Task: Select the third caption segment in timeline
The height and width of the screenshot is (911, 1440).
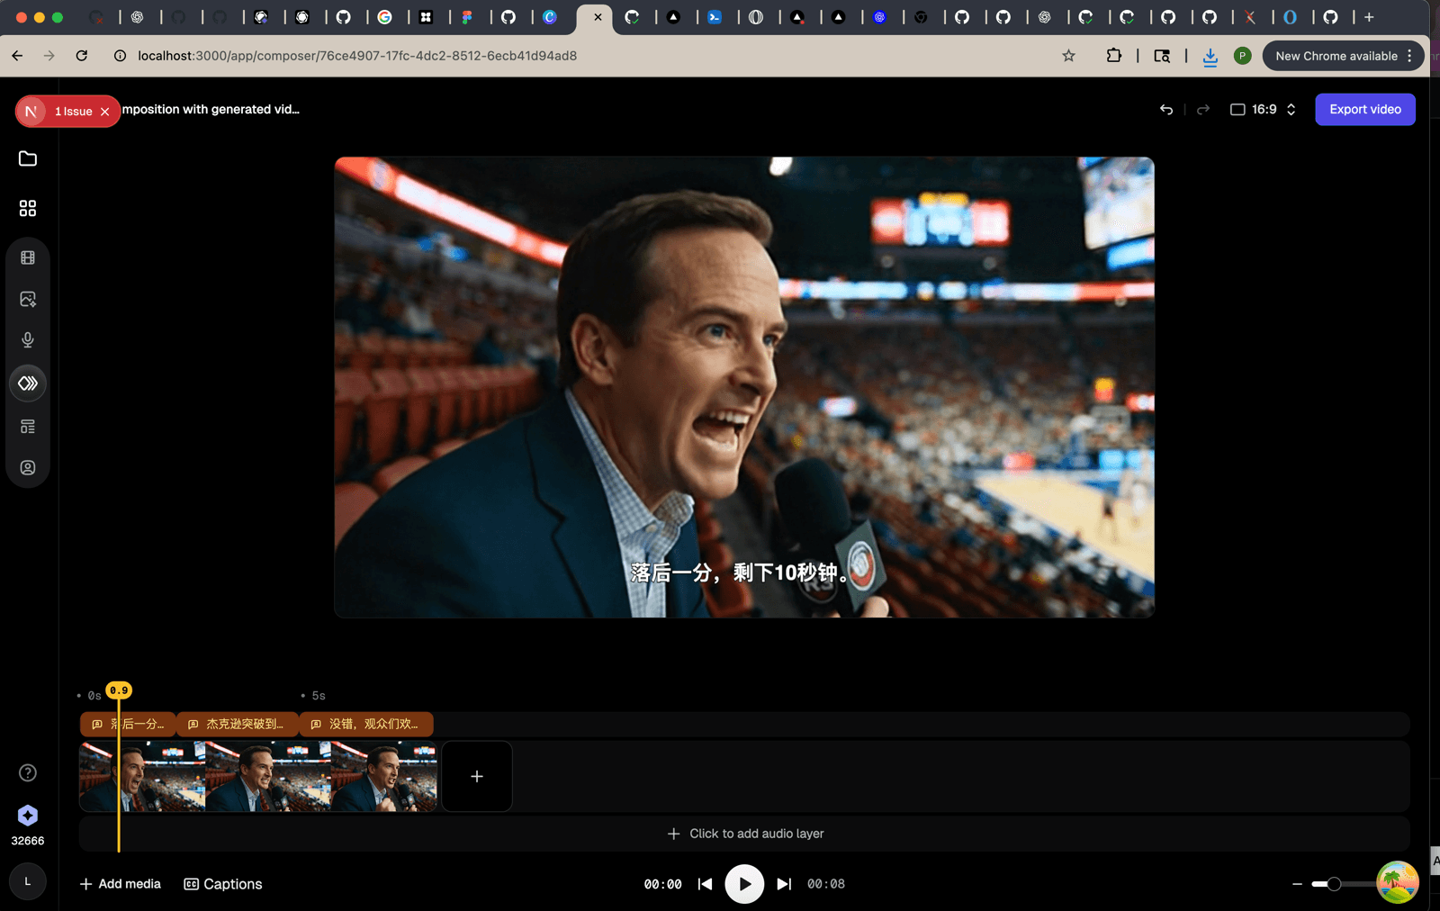Action: tap(366, 724)
